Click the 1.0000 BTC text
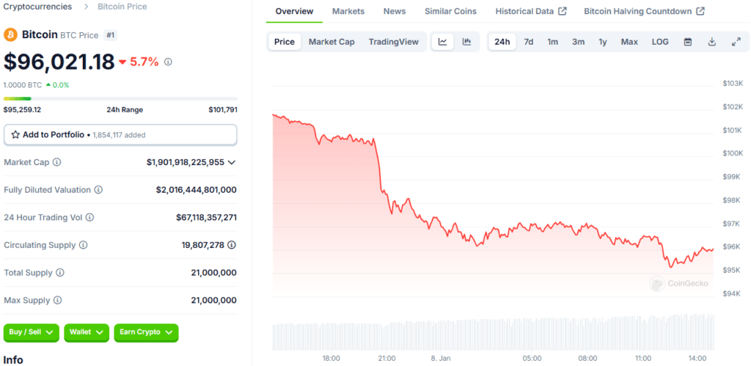The image size is (751, 366). pos(23,85)
